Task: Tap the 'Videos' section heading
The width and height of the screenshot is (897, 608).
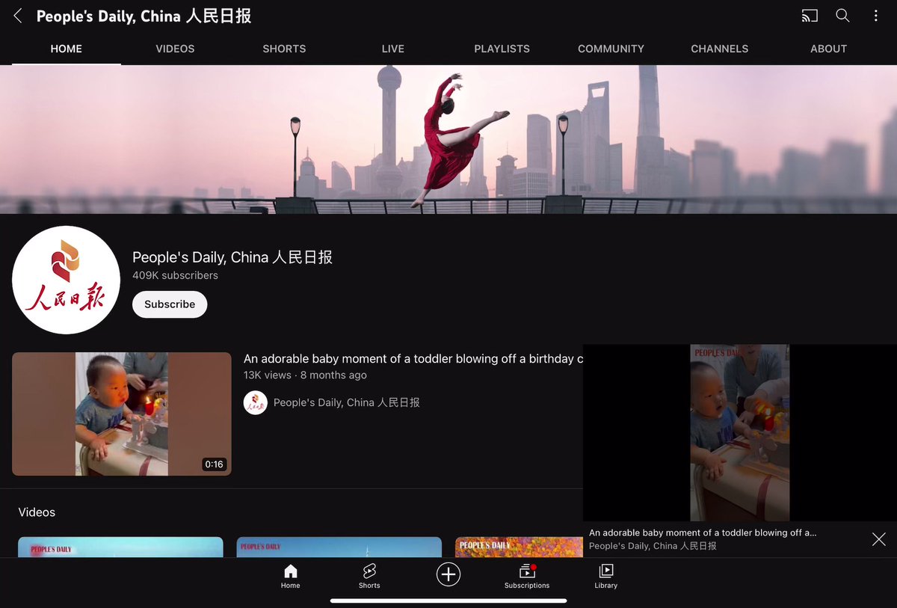Action: [37, 512]
